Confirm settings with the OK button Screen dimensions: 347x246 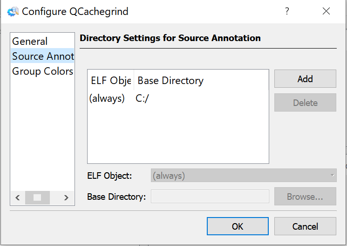pos(237,226)
